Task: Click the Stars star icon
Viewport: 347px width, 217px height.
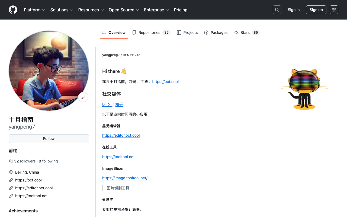Action: tap(236, 33)
